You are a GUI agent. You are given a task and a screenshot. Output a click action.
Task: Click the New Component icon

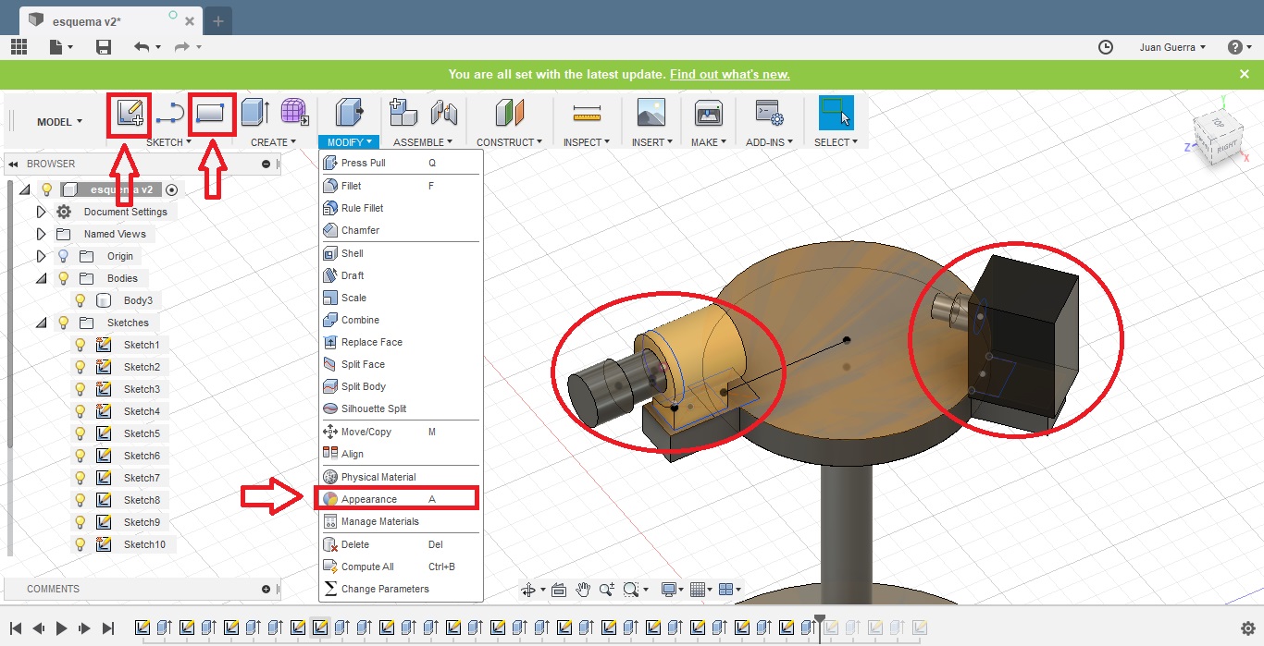403,113
